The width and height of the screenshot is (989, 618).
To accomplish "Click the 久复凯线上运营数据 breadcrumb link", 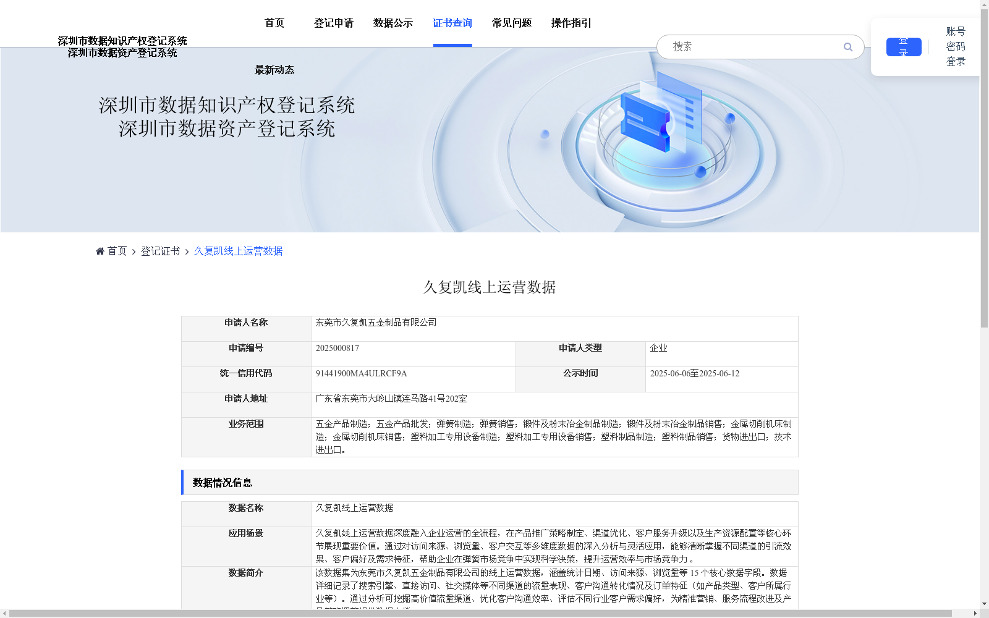I will point(238,251).
